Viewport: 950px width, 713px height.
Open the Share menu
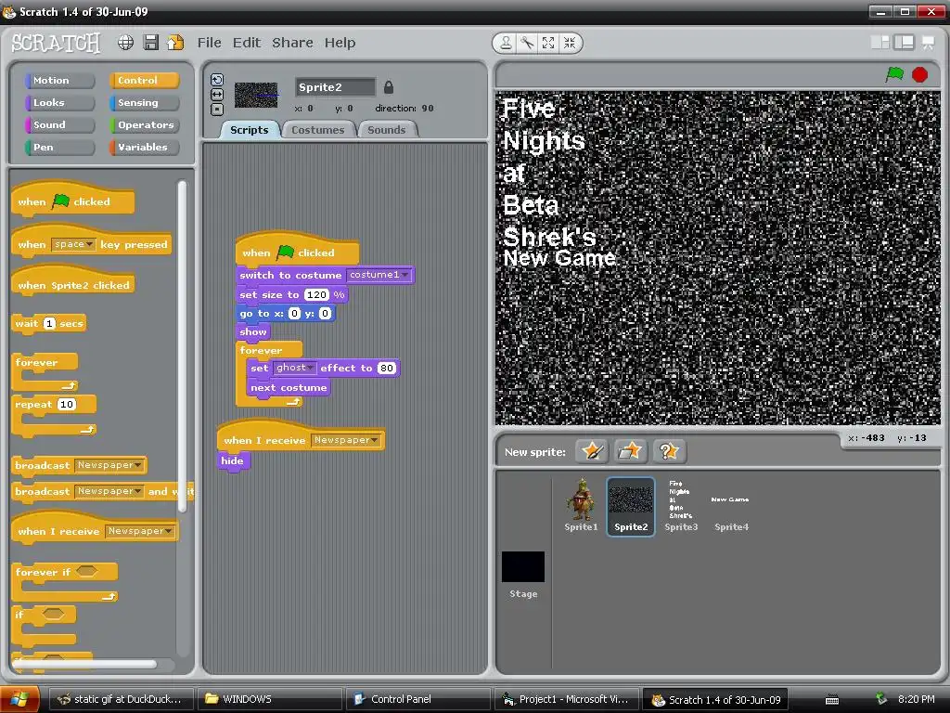(292, 43)
